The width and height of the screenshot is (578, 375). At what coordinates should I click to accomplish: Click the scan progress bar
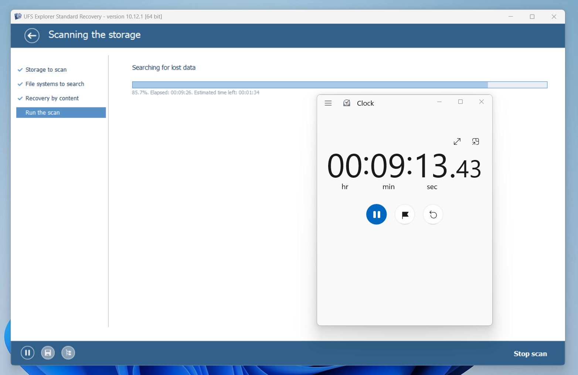[x=340, y=85]
